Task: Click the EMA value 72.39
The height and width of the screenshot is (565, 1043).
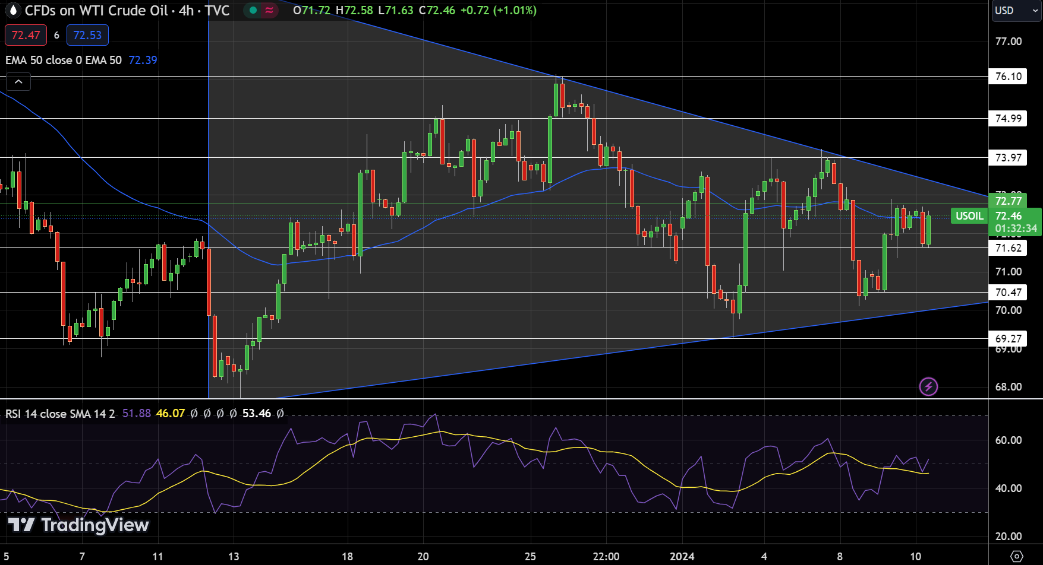Action: (x=143, y=60)
